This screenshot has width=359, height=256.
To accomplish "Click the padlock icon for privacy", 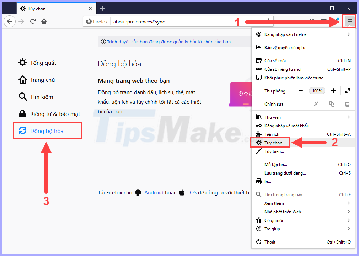I will click(22, 113).
